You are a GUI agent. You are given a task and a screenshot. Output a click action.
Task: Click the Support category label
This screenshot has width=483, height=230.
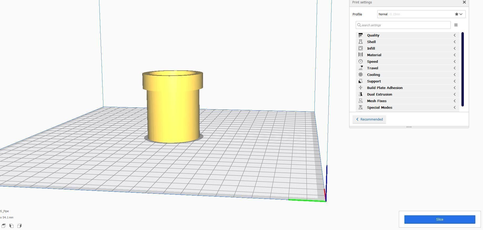374,81
